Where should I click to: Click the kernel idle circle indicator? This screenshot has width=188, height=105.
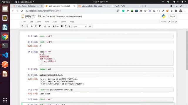pos(176,22)
